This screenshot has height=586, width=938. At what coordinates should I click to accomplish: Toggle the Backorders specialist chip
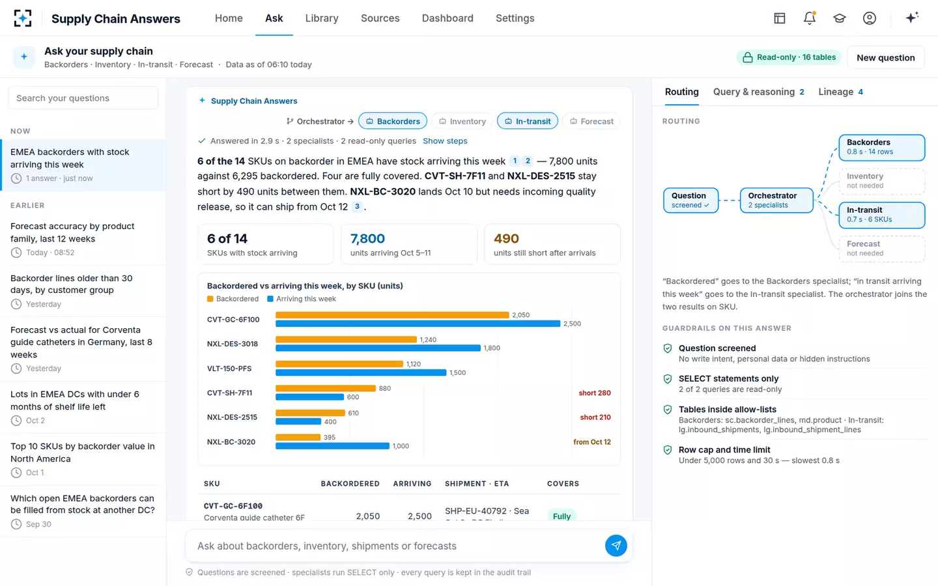tap(393, 121)
